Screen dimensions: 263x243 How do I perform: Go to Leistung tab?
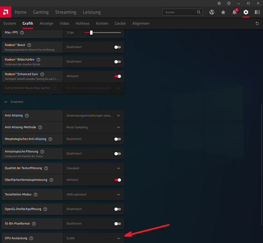click(x=92, y=12)
